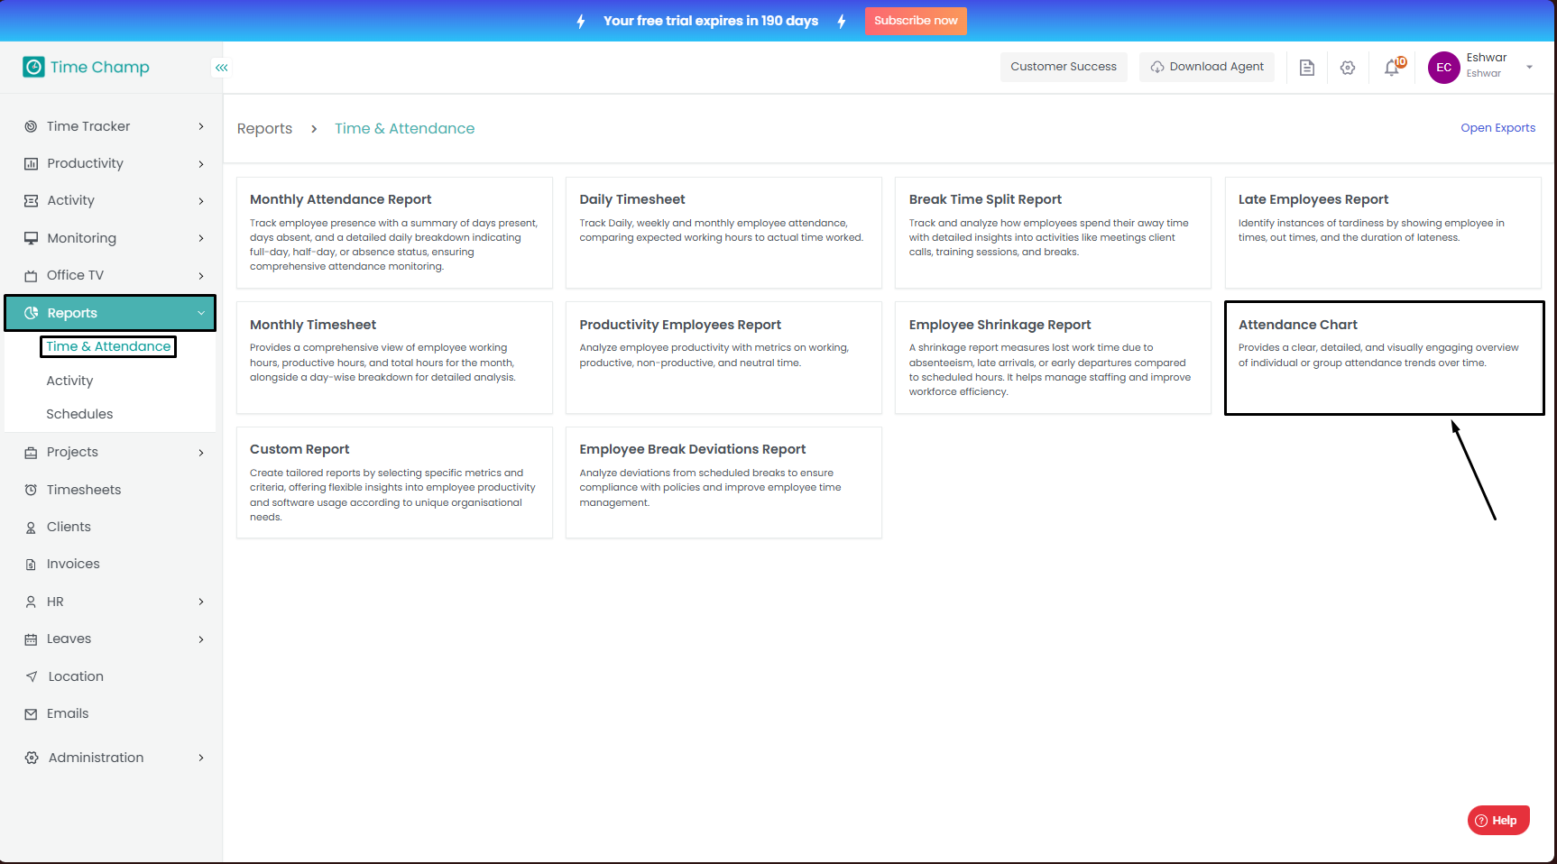Screen dimensions: 1557x864
Task: Click the Projects briefcase icon
Action: click(x=31, y=453)
